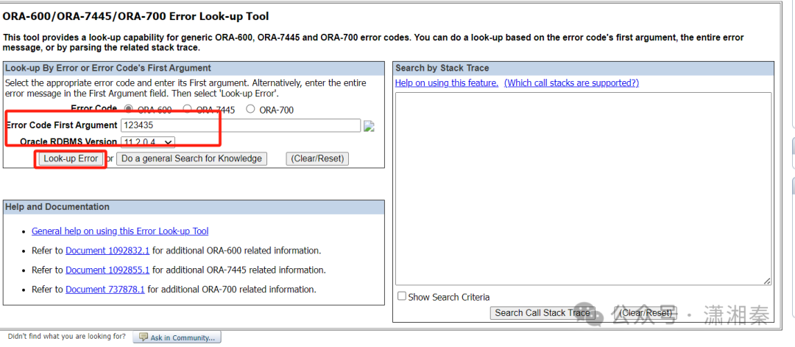Select the ORA-600 error code radio button

129,109
